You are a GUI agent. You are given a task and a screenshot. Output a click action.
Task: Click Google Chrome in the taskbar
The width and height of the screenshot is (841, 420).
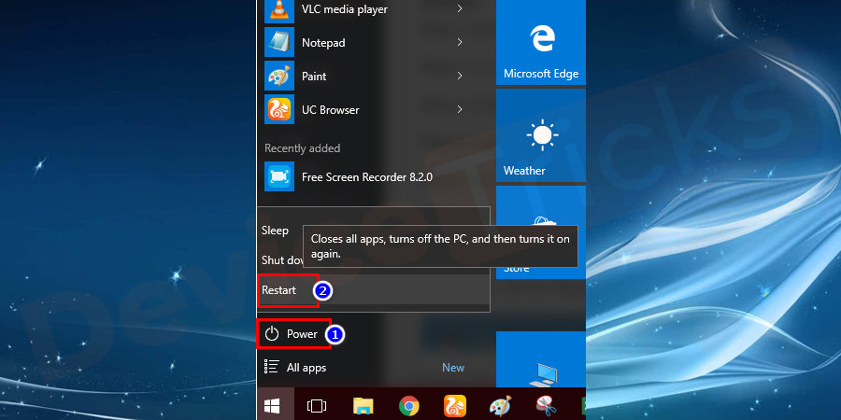click(x=408, y=405)
